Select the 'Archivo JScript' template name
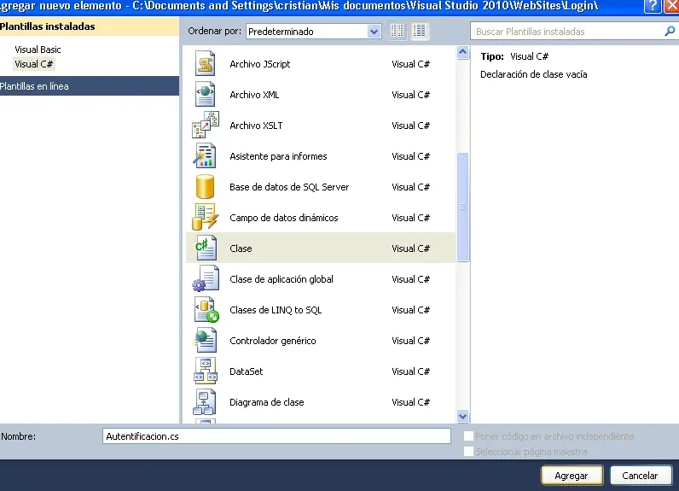 click(260, 64)
